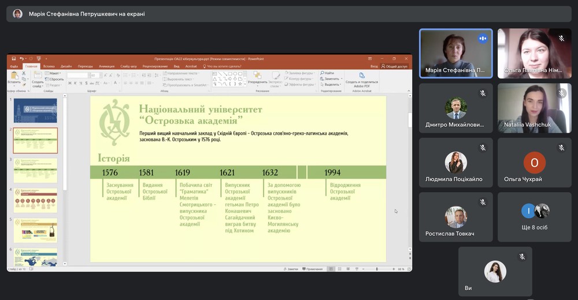This screenshot has width=578, height=300.
Task: Click the Вход sign-in link
Action: pos(374,66)
